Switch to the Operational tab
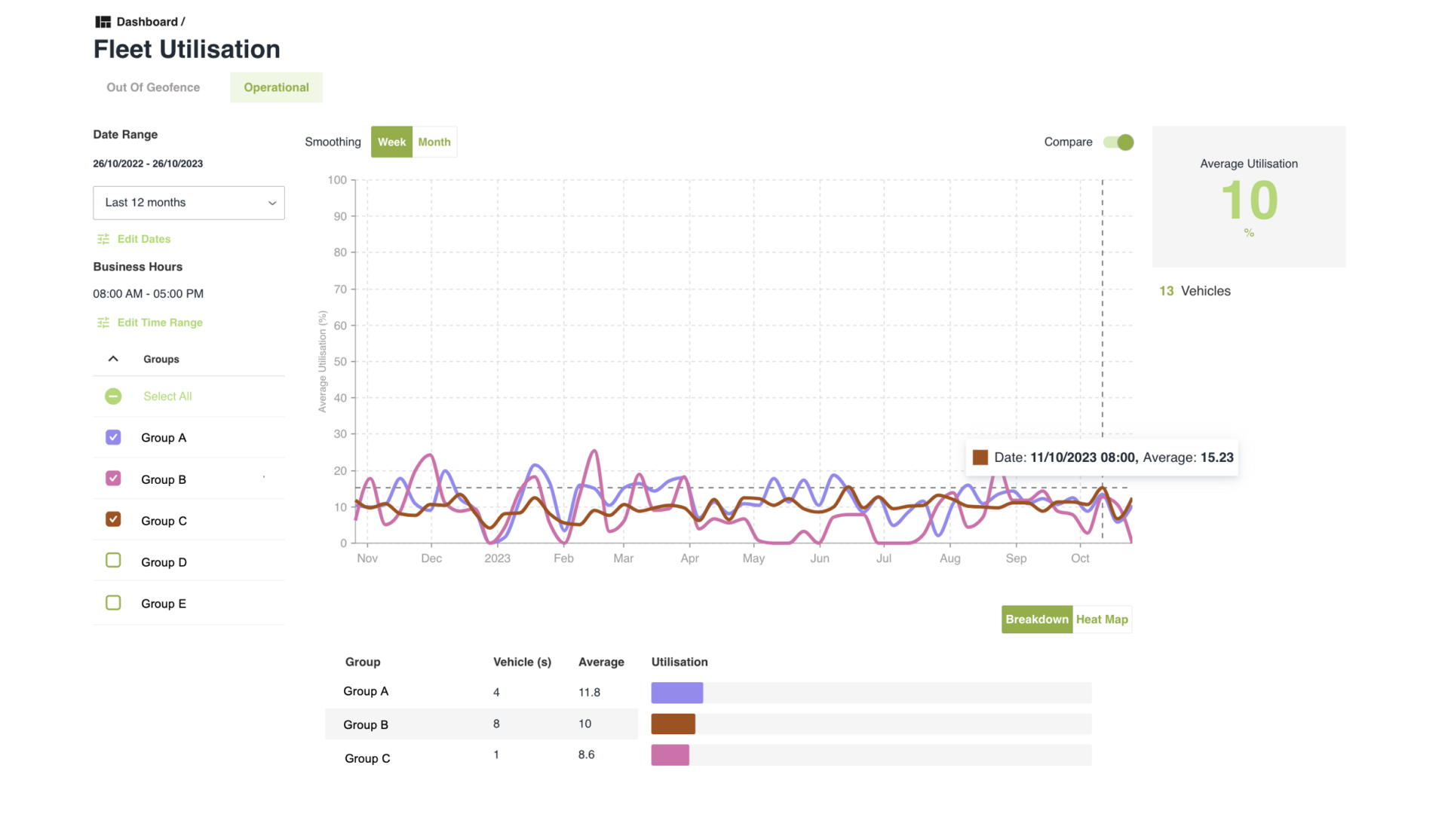This screenshot has width=1448, height=814. pyautogui.click(x=276, y=87)
